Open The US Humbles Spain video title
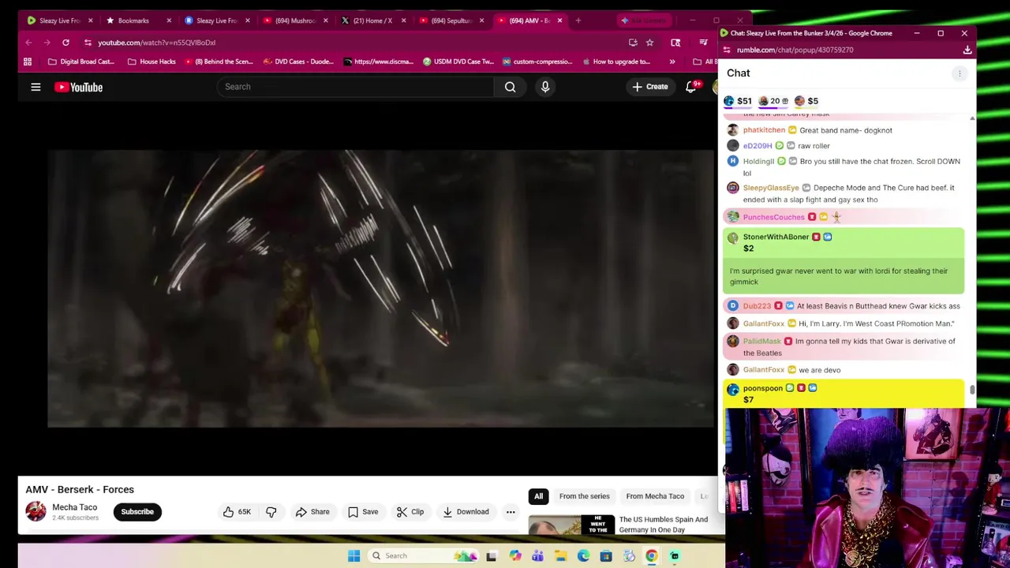The width and height of the screenshot is (1010, 568). pos(663,525)
